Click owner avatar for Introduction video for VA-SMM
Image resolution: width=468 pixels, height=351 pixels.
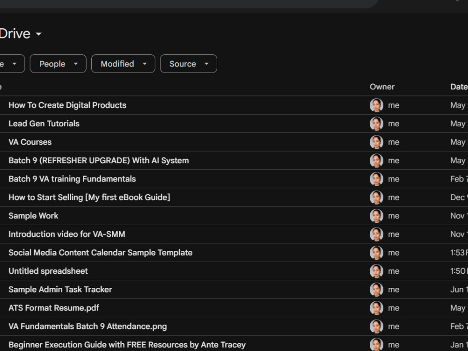376,234
